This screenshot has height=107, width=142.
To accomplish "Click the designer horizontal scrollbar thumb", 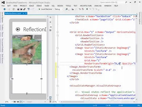I will click(x=30, y=102).
